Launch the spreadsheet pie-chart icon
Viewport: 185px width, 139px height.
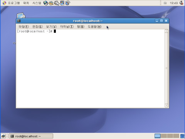[x=68, y=3]
